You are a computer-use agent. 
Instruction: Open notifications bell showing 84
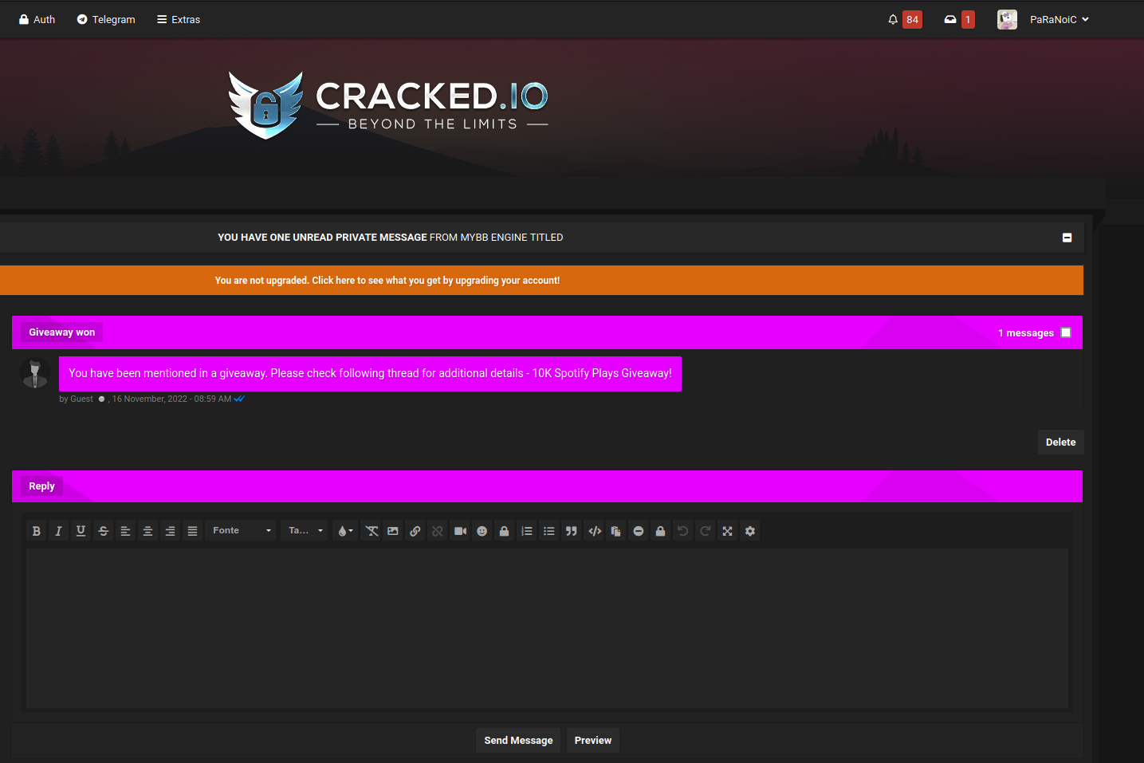[x=905, y=19]
